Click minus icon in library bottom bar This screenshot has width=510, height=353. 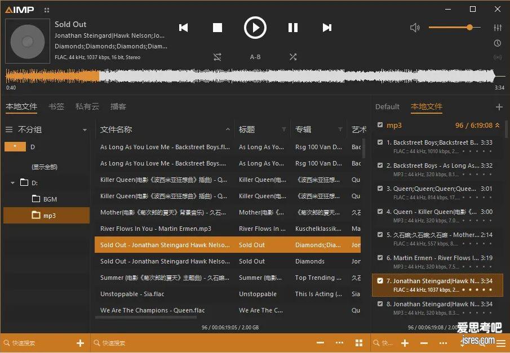tap(321, 343)
